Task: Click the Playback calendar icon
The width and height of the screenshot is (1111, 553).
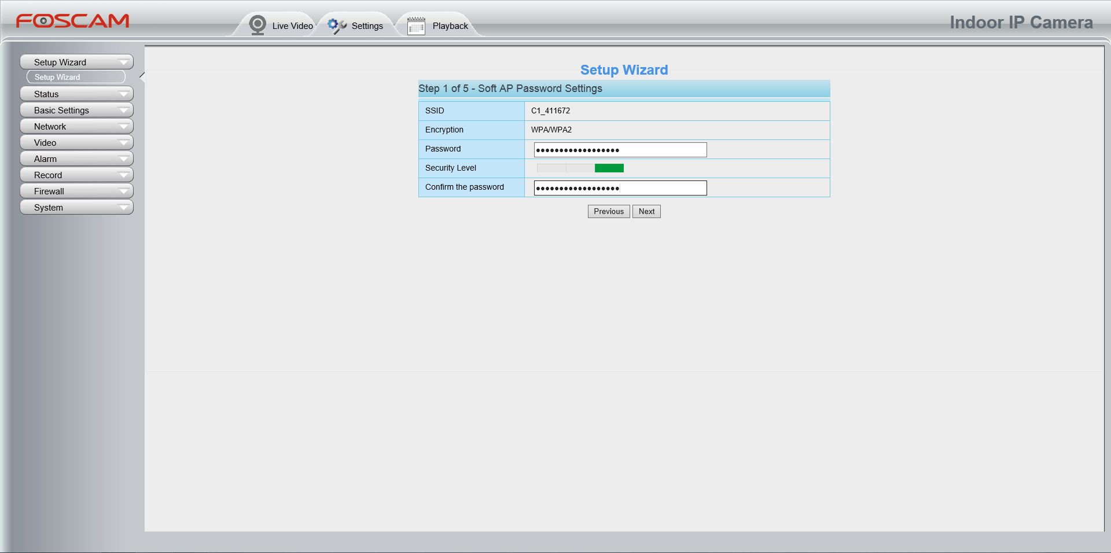Action: 416,26
